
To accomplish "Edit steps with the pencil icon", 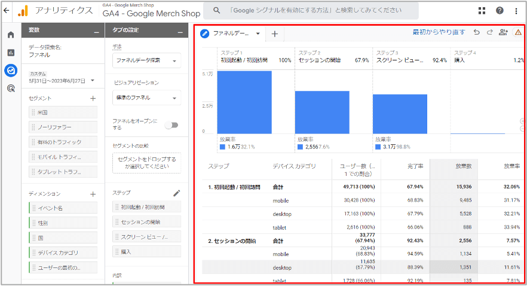I will point(176,193).
